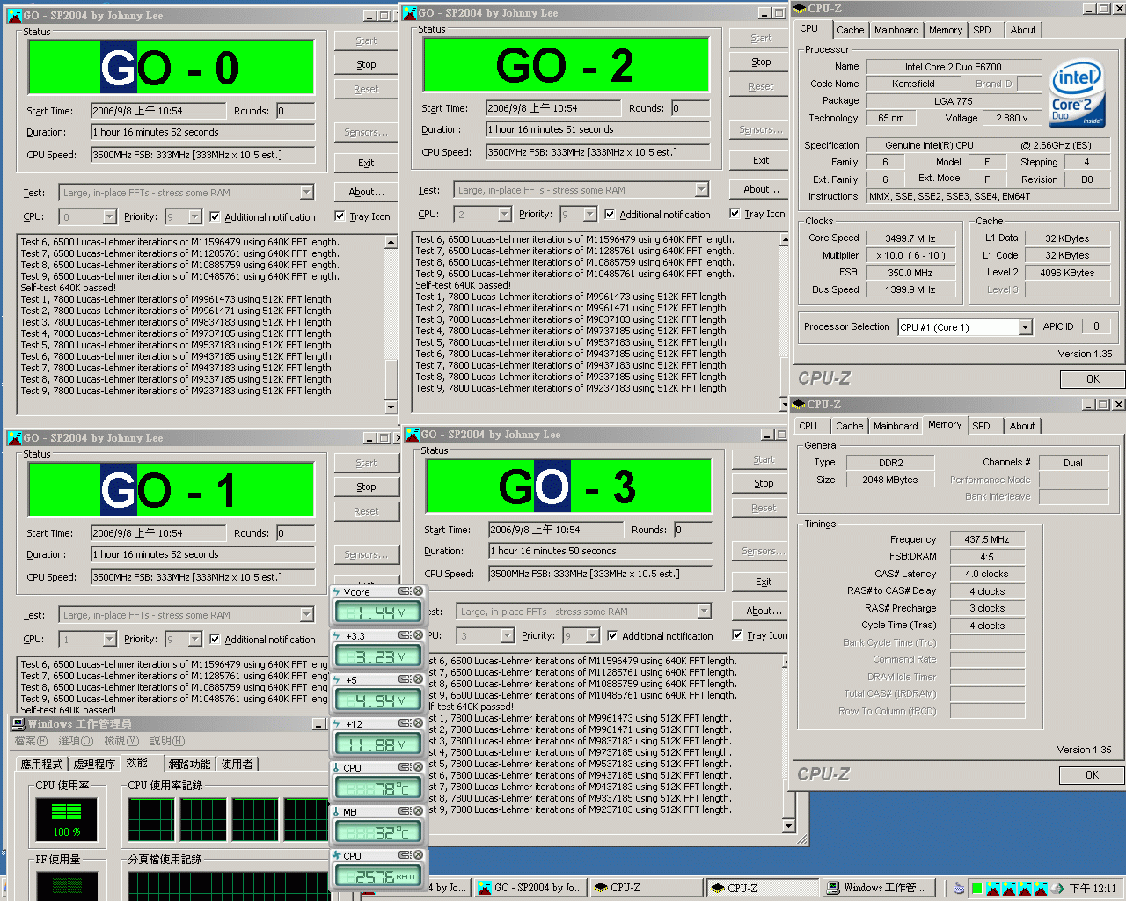1126x901 pixels.
Task: Open the 應用程式 tab in Task Manager
Action: [42, 764]
